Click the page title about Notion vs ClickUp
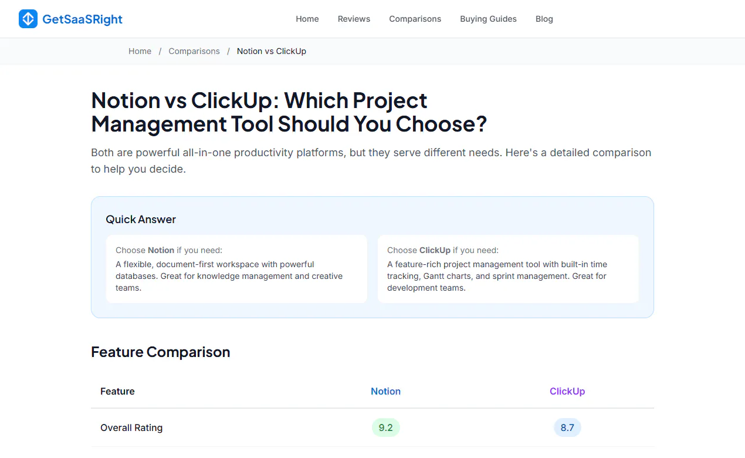The image size is (745, 458). (289, 112)
